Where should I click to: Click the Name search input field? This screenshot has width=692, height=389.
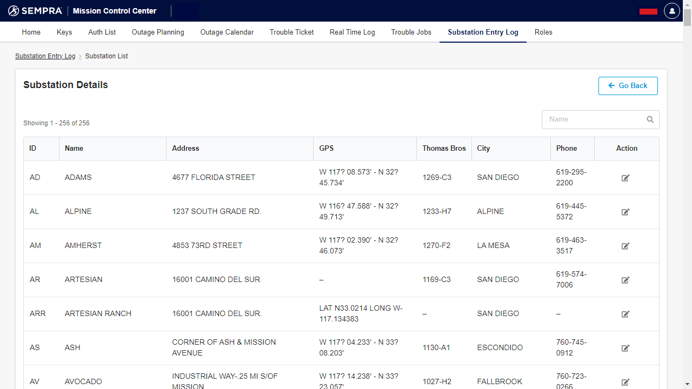594,119
